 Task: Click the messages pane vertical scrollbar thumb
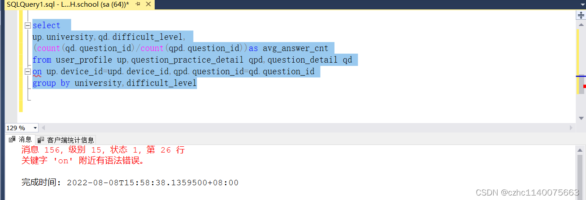point(581,172)
